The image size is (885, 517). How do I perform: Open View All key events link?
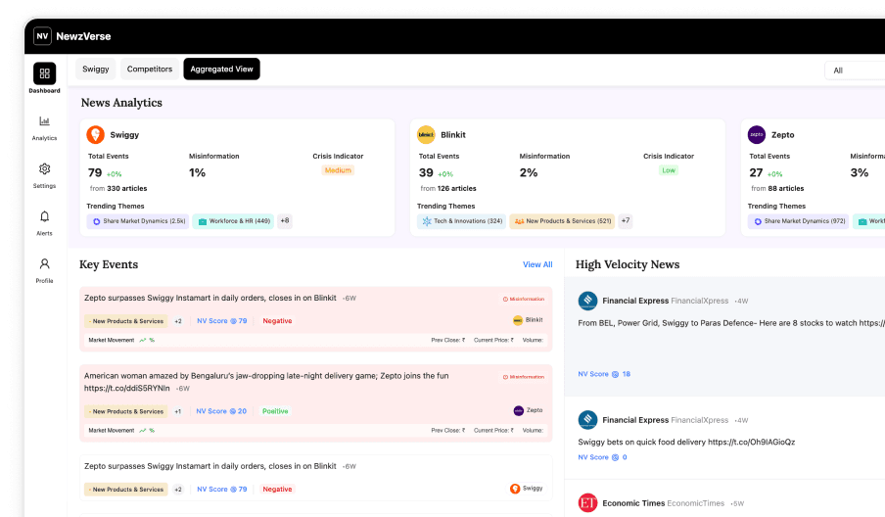point(537,264)
